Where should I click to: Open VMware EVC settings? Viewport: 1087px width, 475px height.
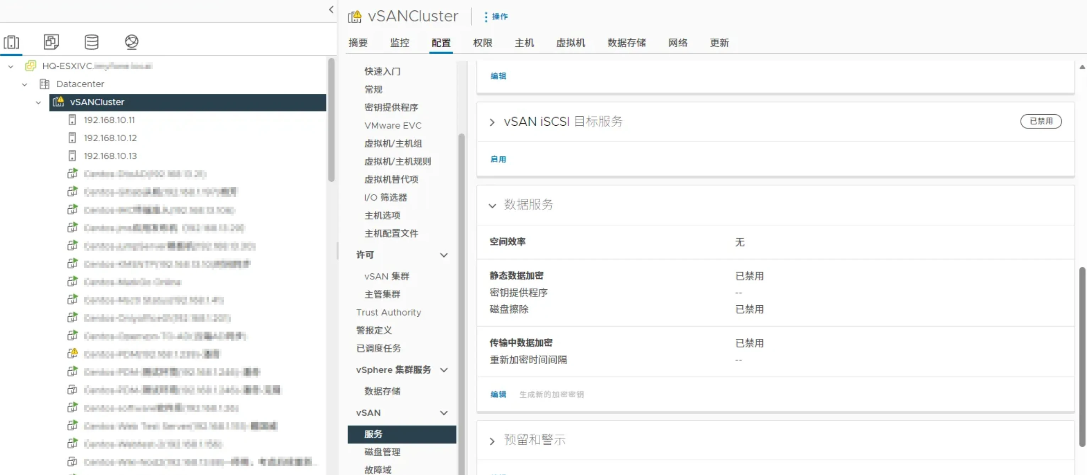click(393, 125)
